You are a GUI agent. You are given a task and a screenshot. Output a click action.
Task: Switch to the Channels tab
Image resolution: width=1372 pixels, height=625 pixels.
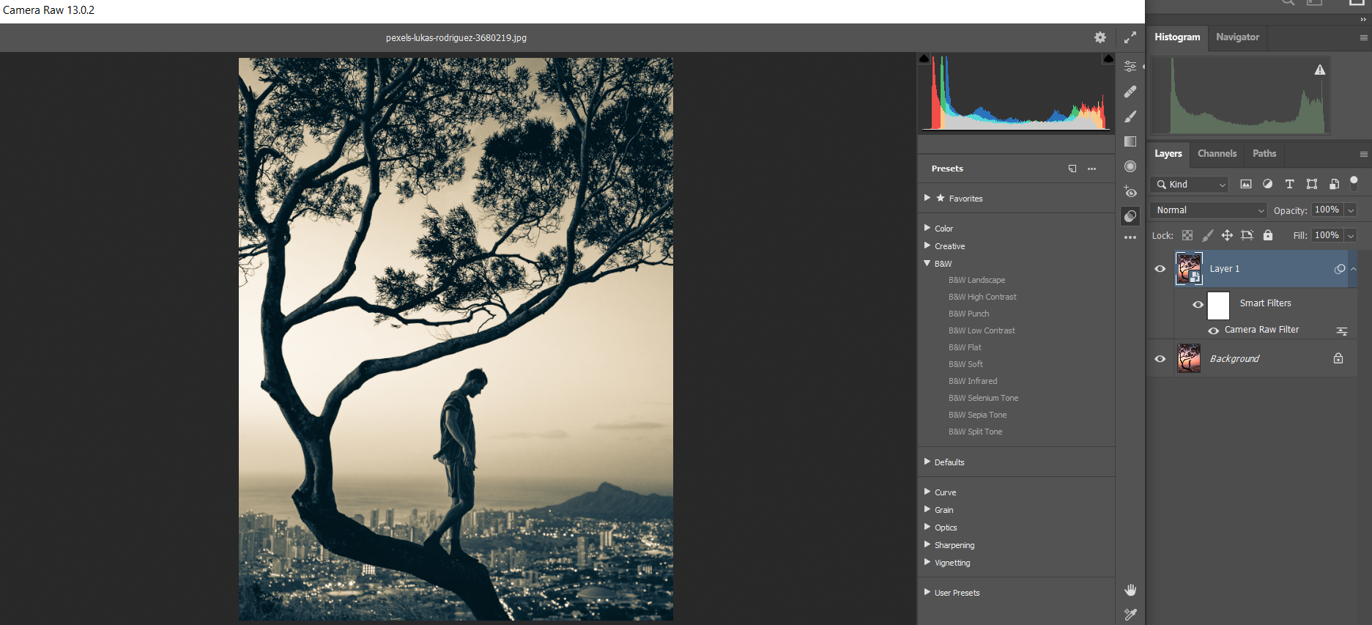(1217, 154)
